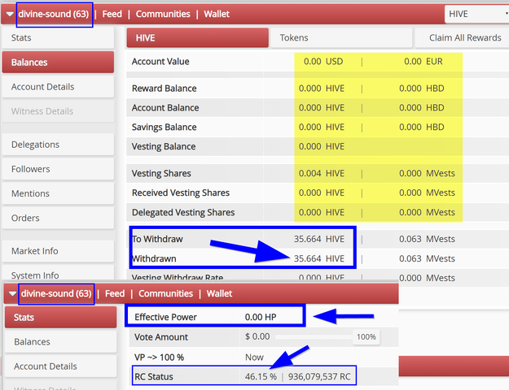Image resolution: width=509 pixels, height=390 pixels.
Task: Open the System Info sidebar item
Action: tap(58, 273)
